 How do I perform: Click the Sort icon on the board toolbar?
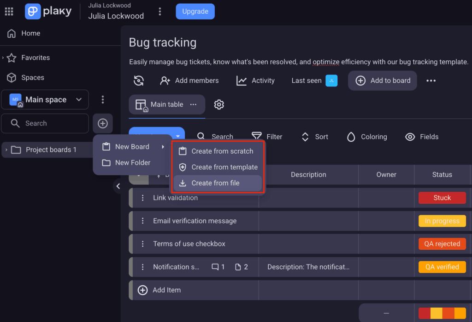point(305,137)
